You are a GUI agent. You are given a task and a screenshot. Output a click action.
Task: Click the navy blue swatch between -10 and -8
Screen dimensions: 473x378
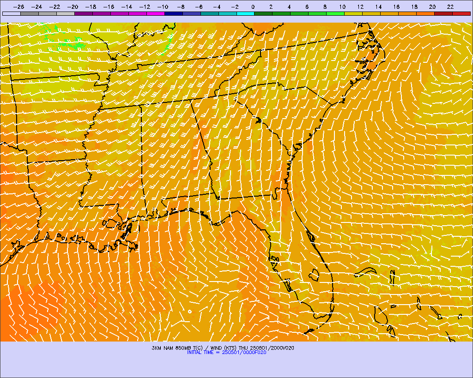pyautogui.click(x=174, y=13)
